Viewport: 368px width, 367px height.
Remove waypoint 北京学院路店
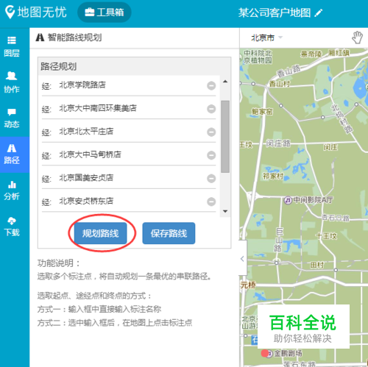[211, 86]
